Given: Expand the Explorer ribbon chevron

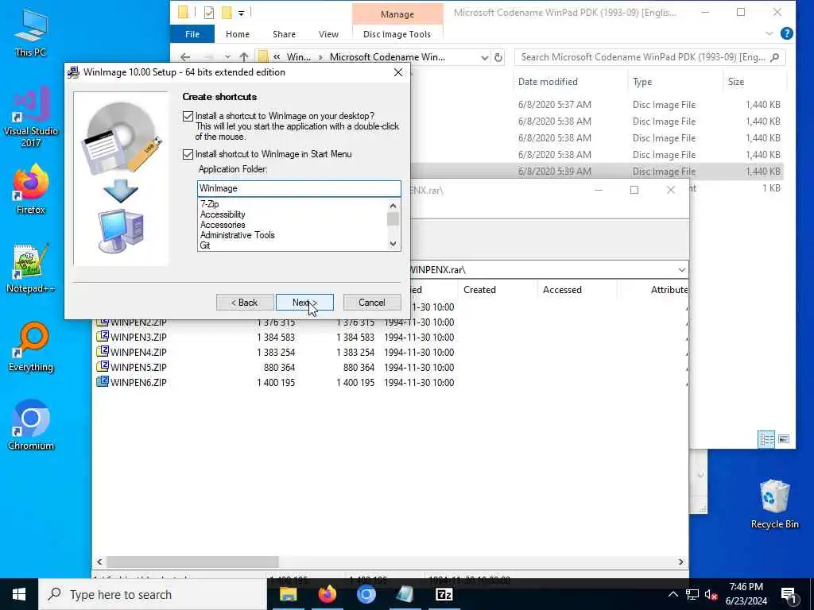Looking at the screenshot, I should coord(769,33).
